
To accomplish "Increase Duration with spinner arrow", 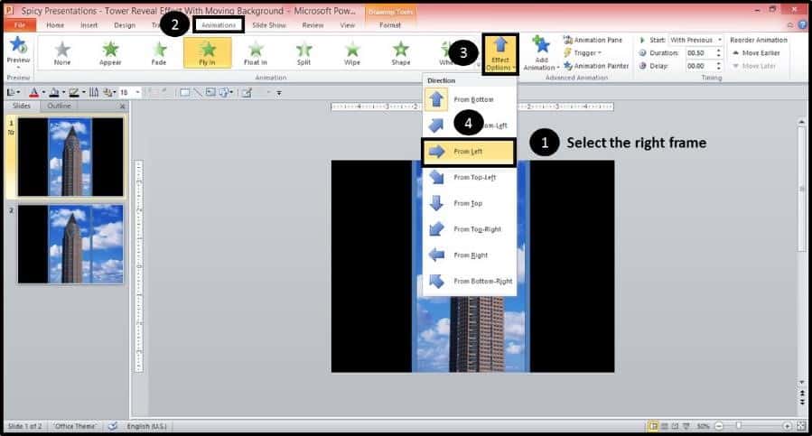I will (x=718, y=51).
